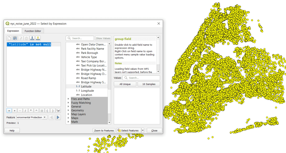Click the Zoom to Features button
Viewport: 286px width, 153px height.
pos(104,130)
